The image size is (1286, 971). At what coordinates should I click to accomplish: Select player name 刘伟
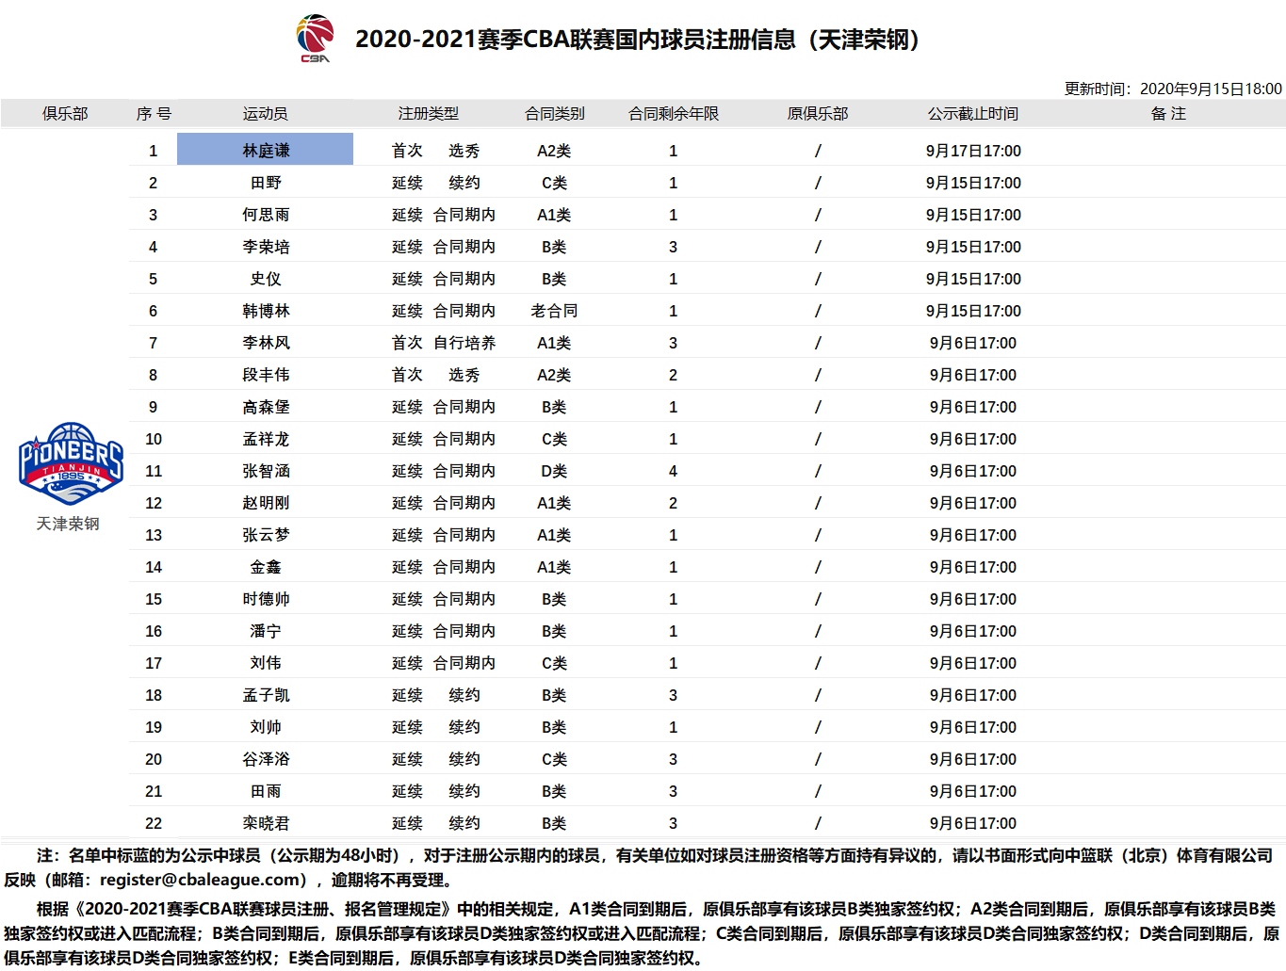[266, 663]
